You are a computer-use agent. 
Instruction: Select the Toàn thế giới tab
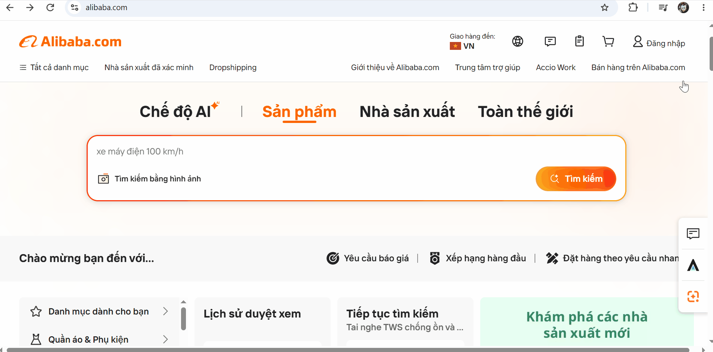coord(526,111)
